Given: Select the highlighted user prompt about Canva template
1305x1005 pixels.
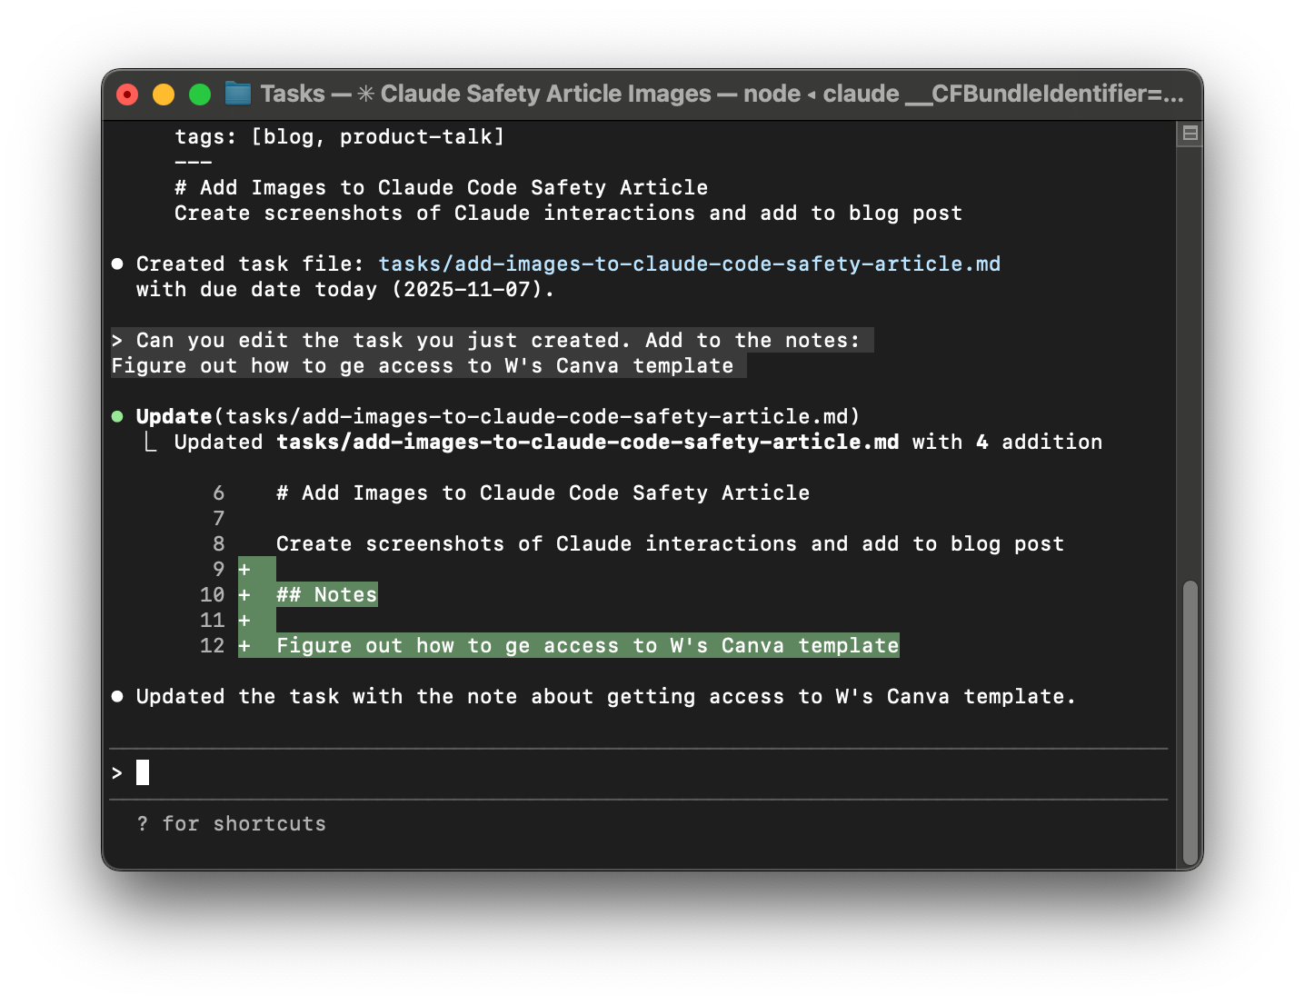Looking at the screenshot, I should 491,353.
